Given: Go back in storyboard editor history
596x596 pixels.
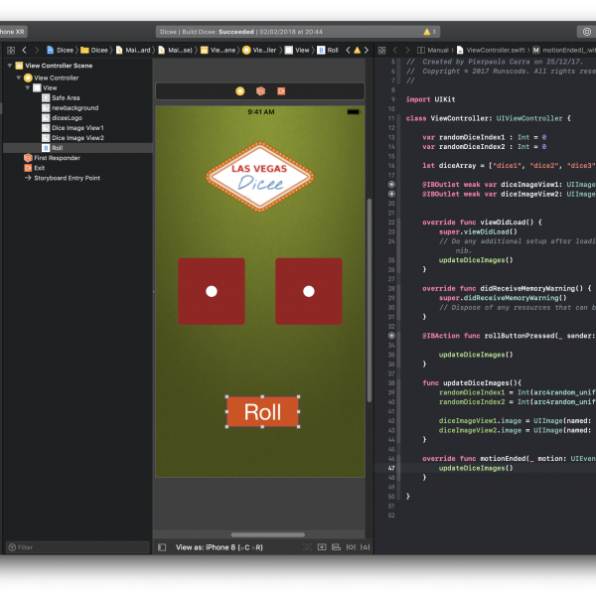Looking at the screenshot, I should (24, 51).
